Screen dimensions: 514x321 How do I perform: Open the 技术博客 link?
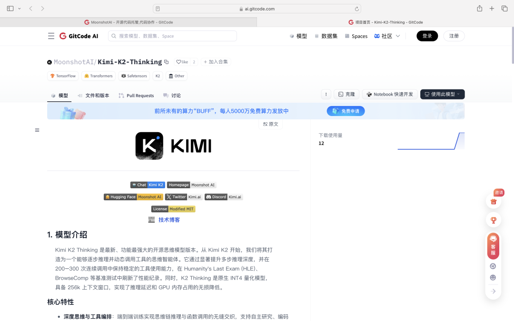coord(169,220)
